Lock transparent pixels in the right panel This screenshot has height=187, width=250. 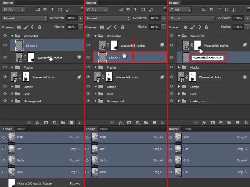pyautogui.click(x=185, y=27)
